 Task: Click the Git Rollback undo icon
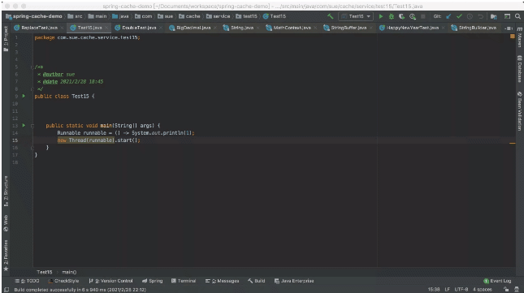[481, 16]
